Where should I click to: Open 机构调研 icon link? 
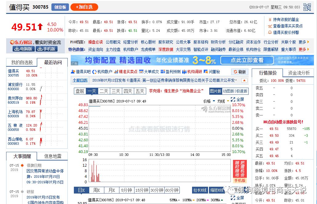[192, 72]
